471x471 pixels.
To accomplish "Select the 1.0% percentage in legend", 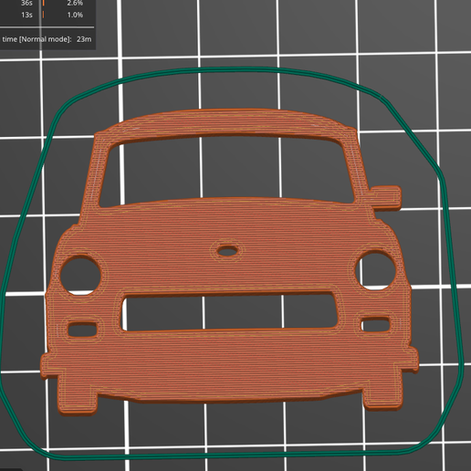I will point(75,15).
